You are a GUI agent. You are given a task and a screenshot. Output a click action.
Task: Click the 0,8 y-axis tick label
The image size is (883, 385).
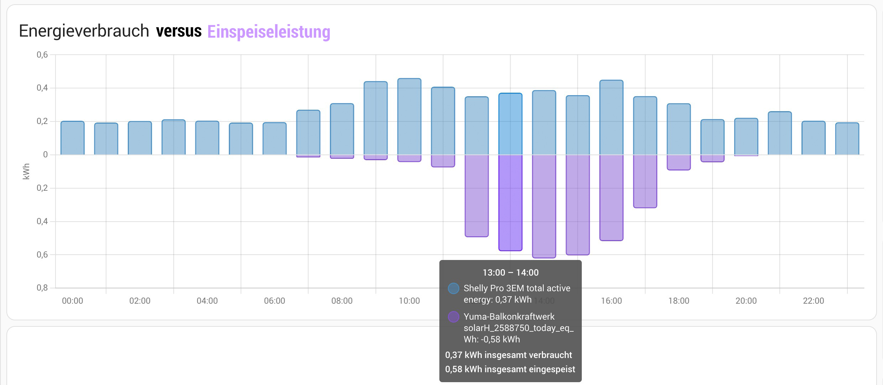42,288
